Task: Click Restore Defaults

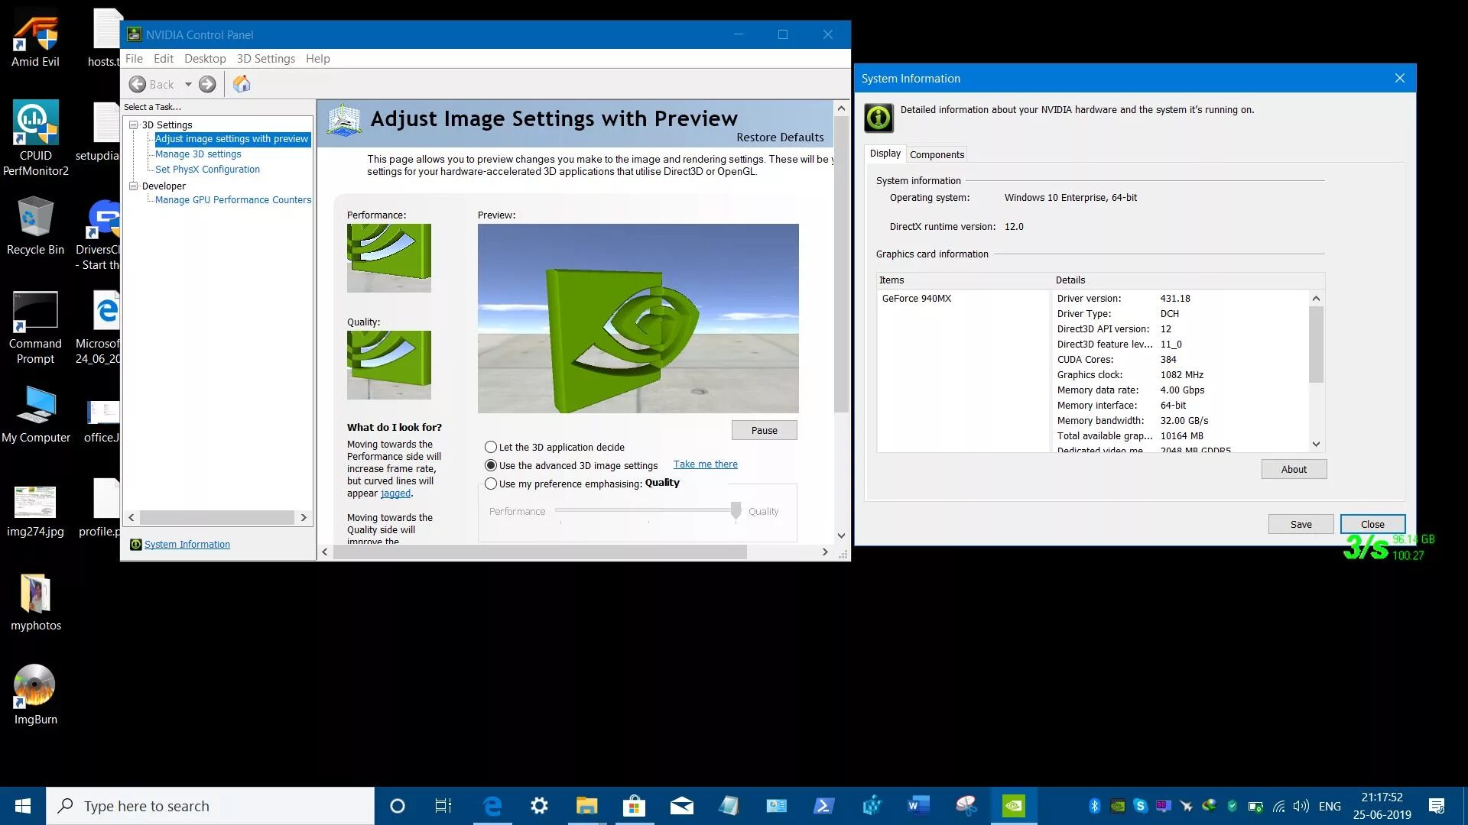Action: pyautogui.click(x=780, y=137)
